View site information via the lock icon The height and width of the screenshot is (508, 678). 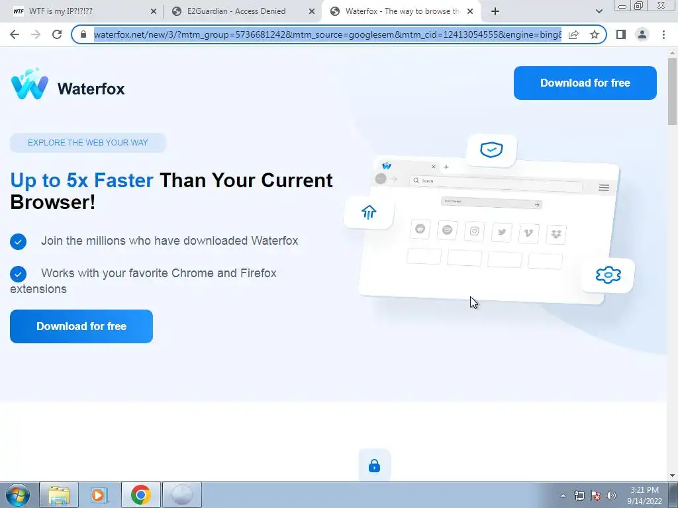pyautogui.click(x=83, y=34)
